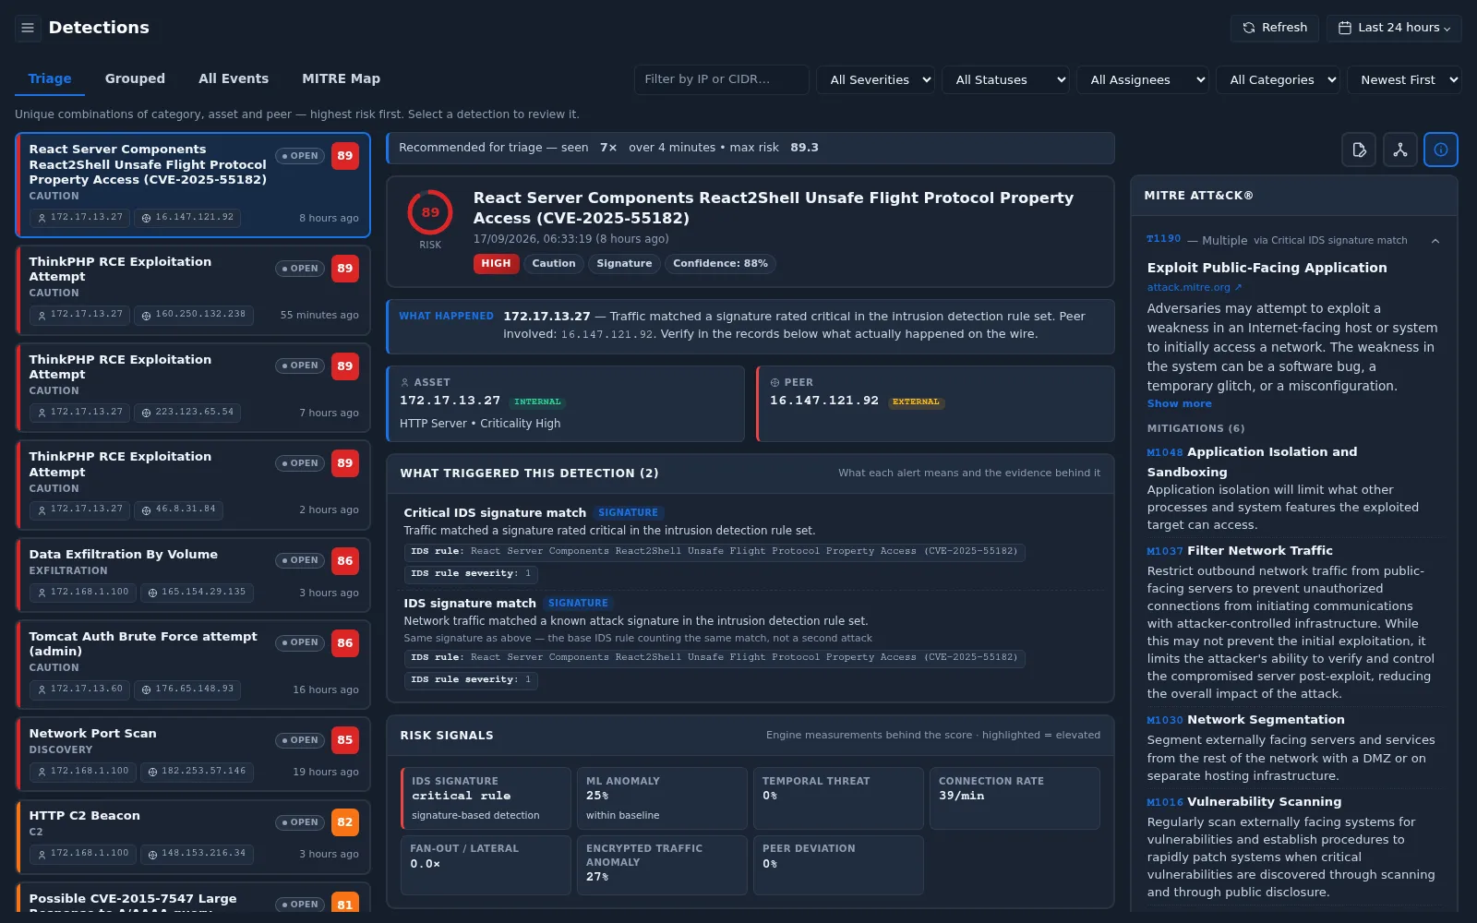Select the Triage tab
This screenshot has height=923, width=1477.
pos(50,79)
